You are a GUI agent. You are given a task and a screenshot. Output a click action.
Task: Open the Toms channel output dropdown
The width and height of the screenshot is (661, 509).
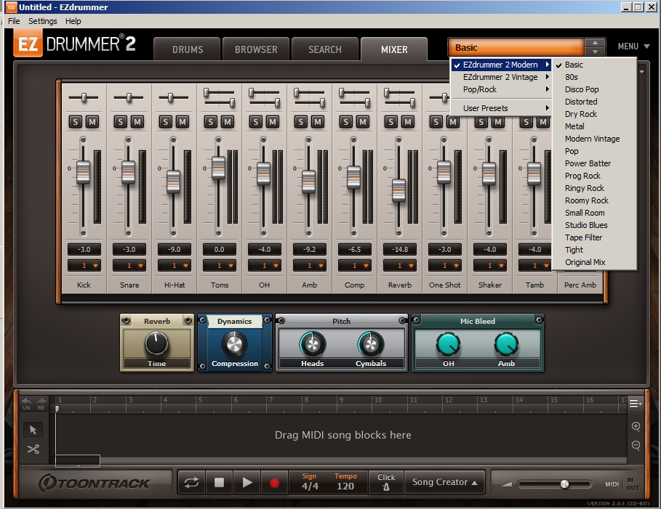[219, 266]
